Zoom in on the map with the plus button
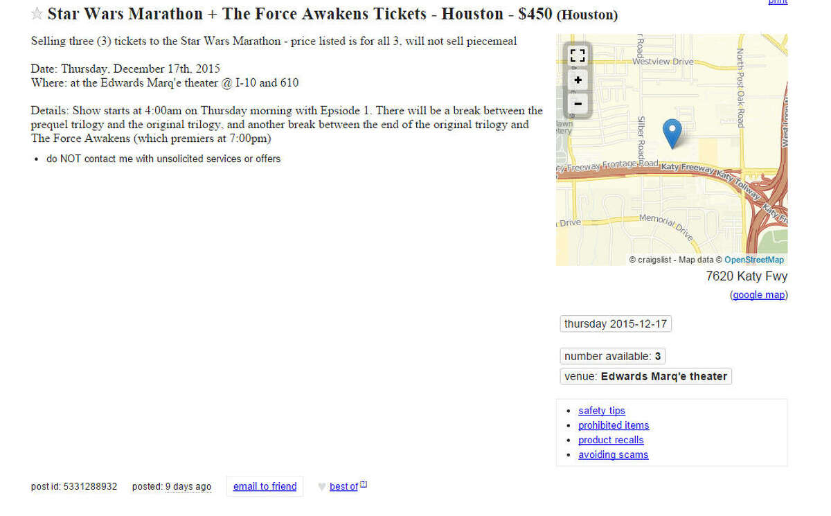 (578, 80)
